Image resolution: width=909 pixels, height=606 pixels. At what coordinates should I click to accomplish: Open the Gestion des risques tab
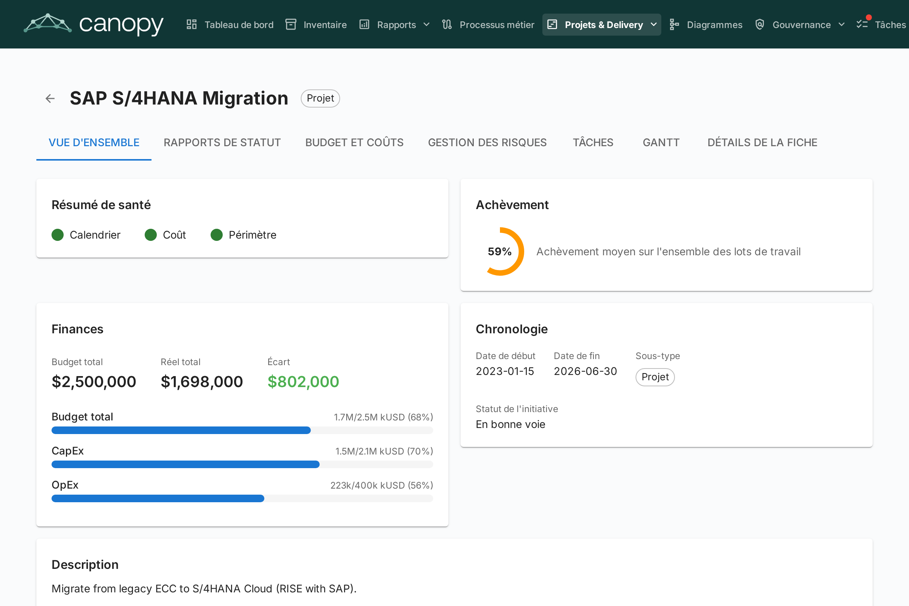487,143
